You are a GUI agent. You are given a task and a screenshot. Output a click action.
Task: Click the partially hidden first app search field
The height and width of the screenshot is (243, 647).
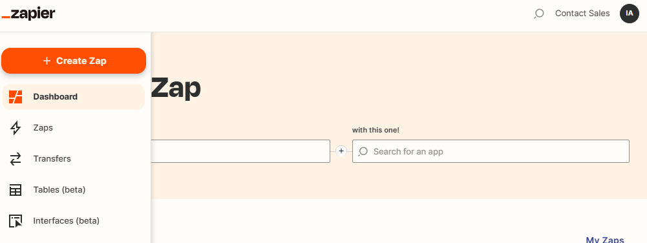coord(240,151)
